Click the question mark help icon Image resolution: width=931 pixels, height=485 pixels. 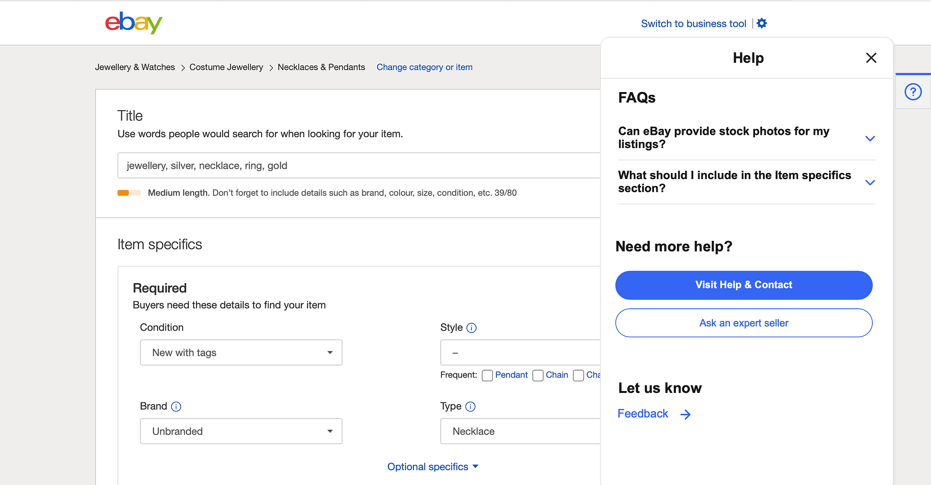point(913,92)
